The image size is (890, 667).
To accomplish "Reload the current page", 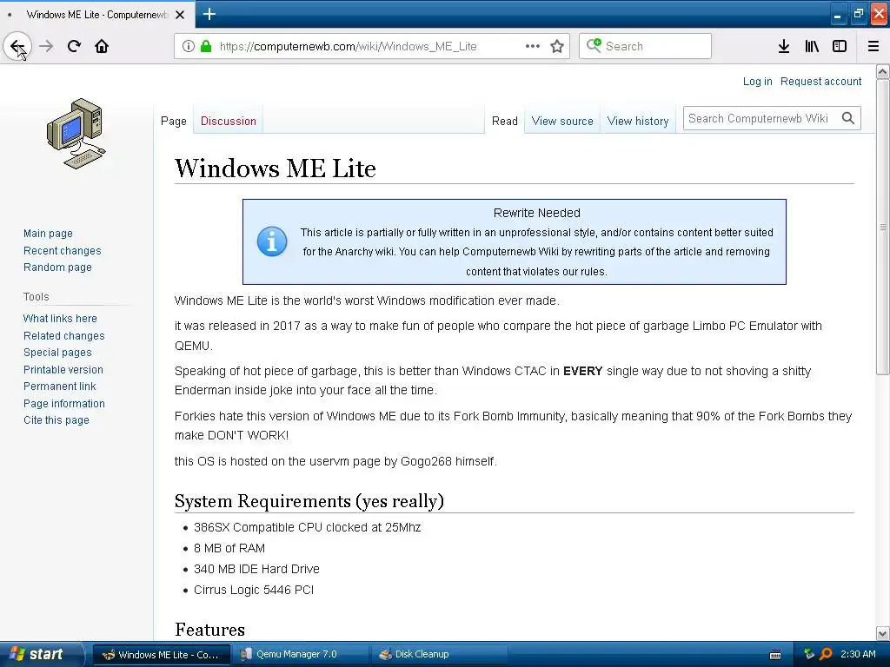I will click(x=74, y=46).
